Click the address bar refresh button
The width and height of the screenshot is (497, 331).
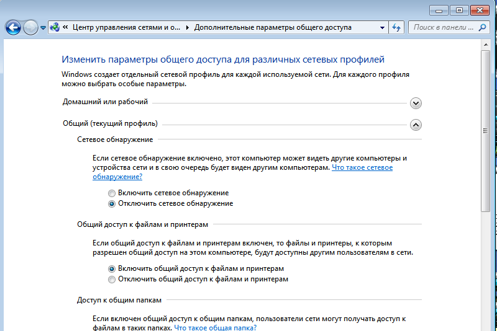tap(396, 27)
